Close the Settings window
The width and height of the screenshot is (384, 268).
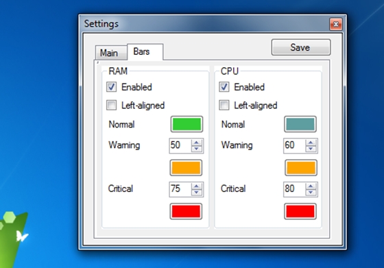(x=336, y=24)
